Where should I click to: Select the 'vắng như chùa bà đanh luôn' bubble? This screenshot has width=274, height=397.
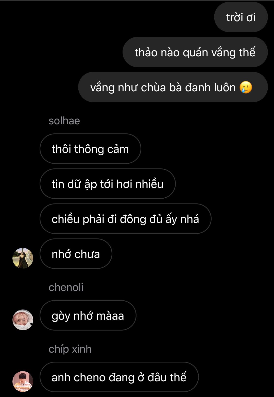pyautogui.click(x=173, y=87)
